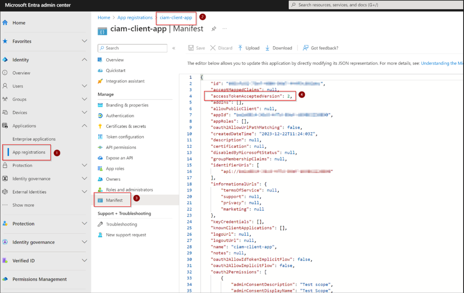The width and height of the screenshot is (464, 293).
Task: Click the Integration assistant rocket icon
Action: tap(100, 81)
